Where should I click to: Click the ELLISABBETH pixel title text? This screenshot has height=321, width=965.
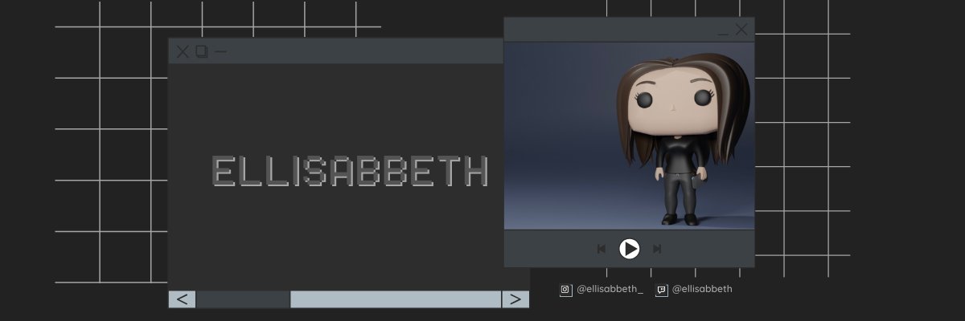coord(350,171)
